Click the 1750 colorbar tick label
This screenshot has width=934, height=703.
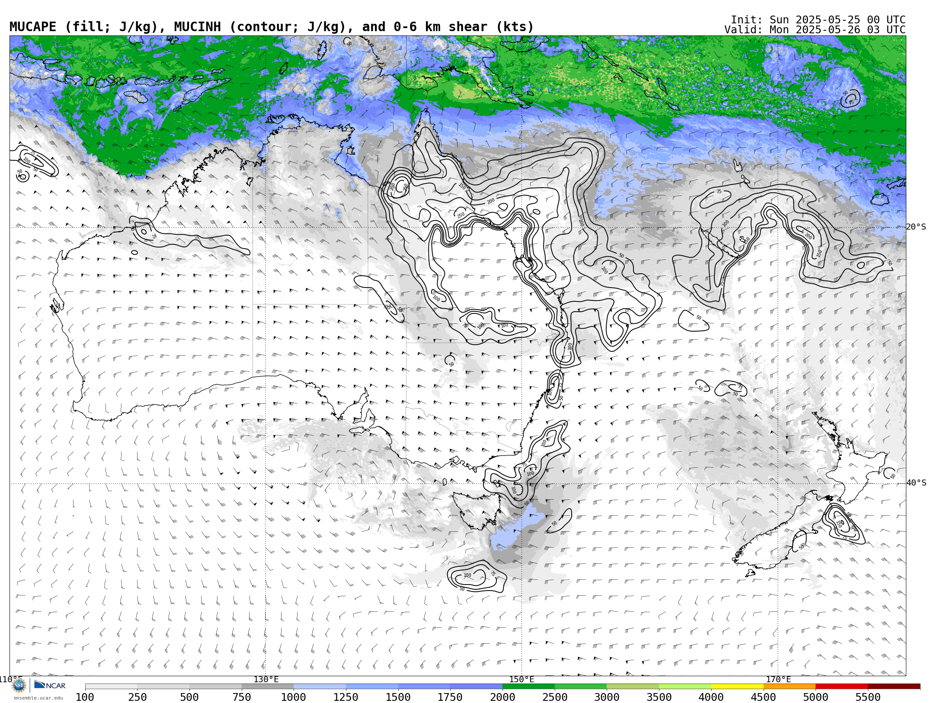pos(450,697)
